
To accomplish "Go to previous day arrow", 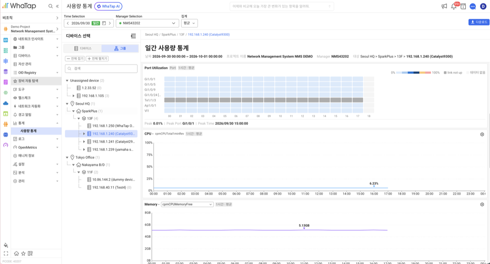I will pos(68,23).
